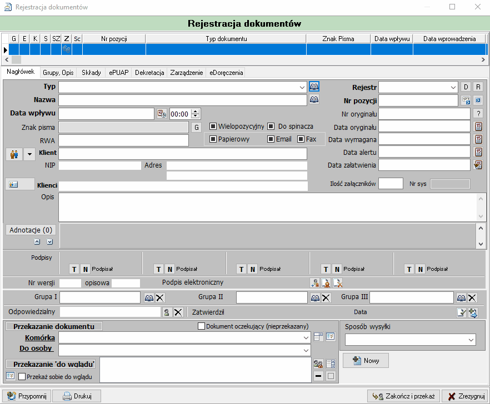Check Dokument oczekujący (nieprzekazany)
Viewport: 490px width, 404px height.
point(201,326)
